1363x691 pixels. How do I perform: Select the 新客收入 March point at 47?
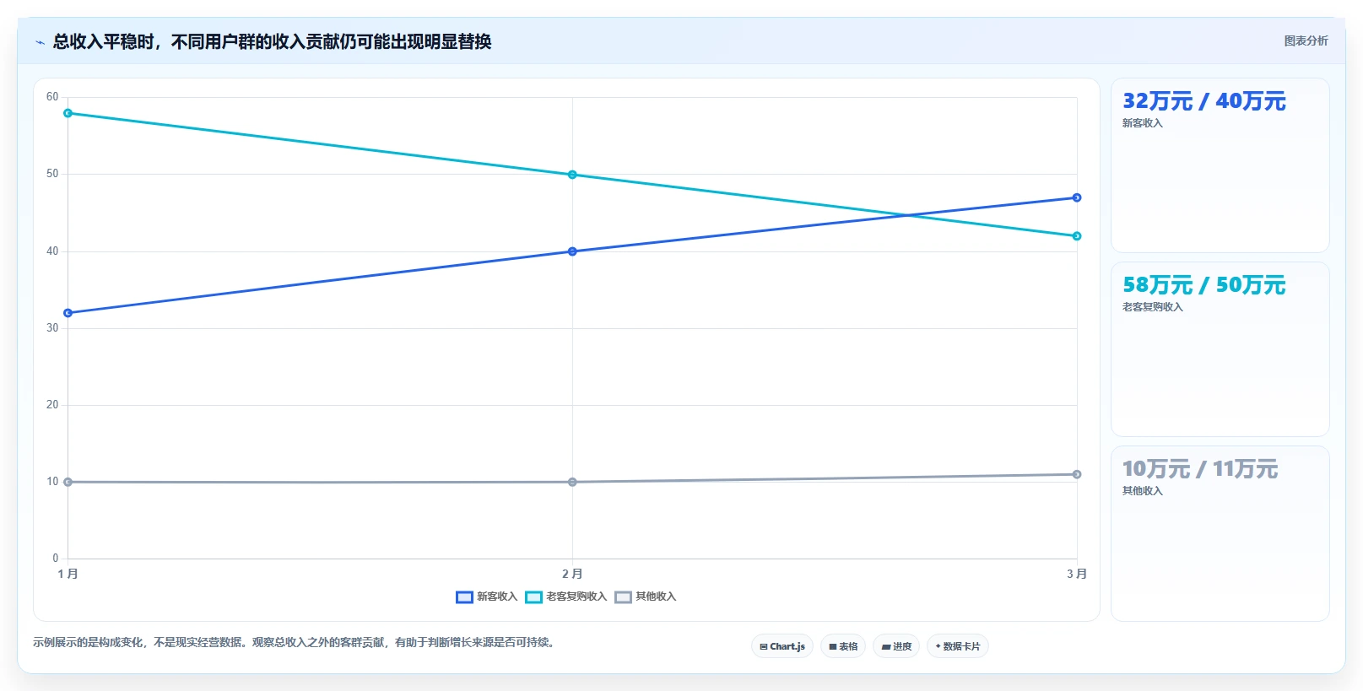tap(1077, 197)
